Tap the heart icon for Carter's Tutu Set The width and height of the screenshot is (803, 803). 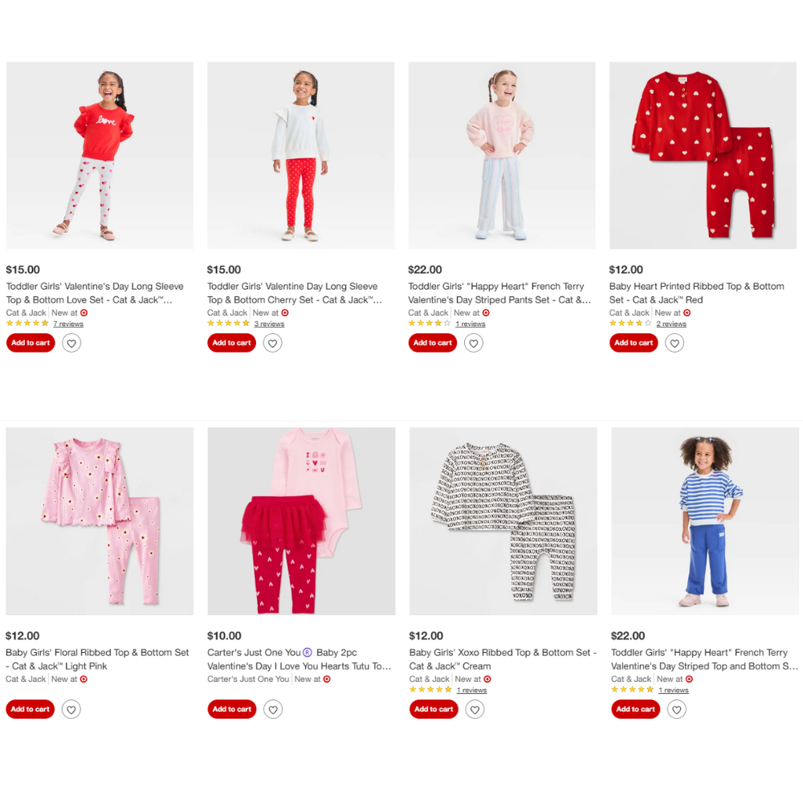273,709
